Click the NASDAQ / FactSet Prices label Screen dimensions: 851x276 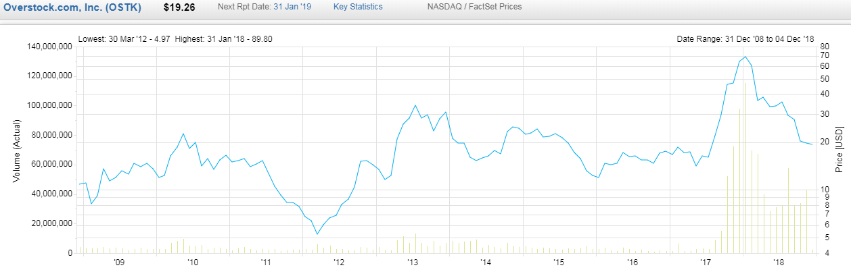pyautogui.click(x=474, y=7)
